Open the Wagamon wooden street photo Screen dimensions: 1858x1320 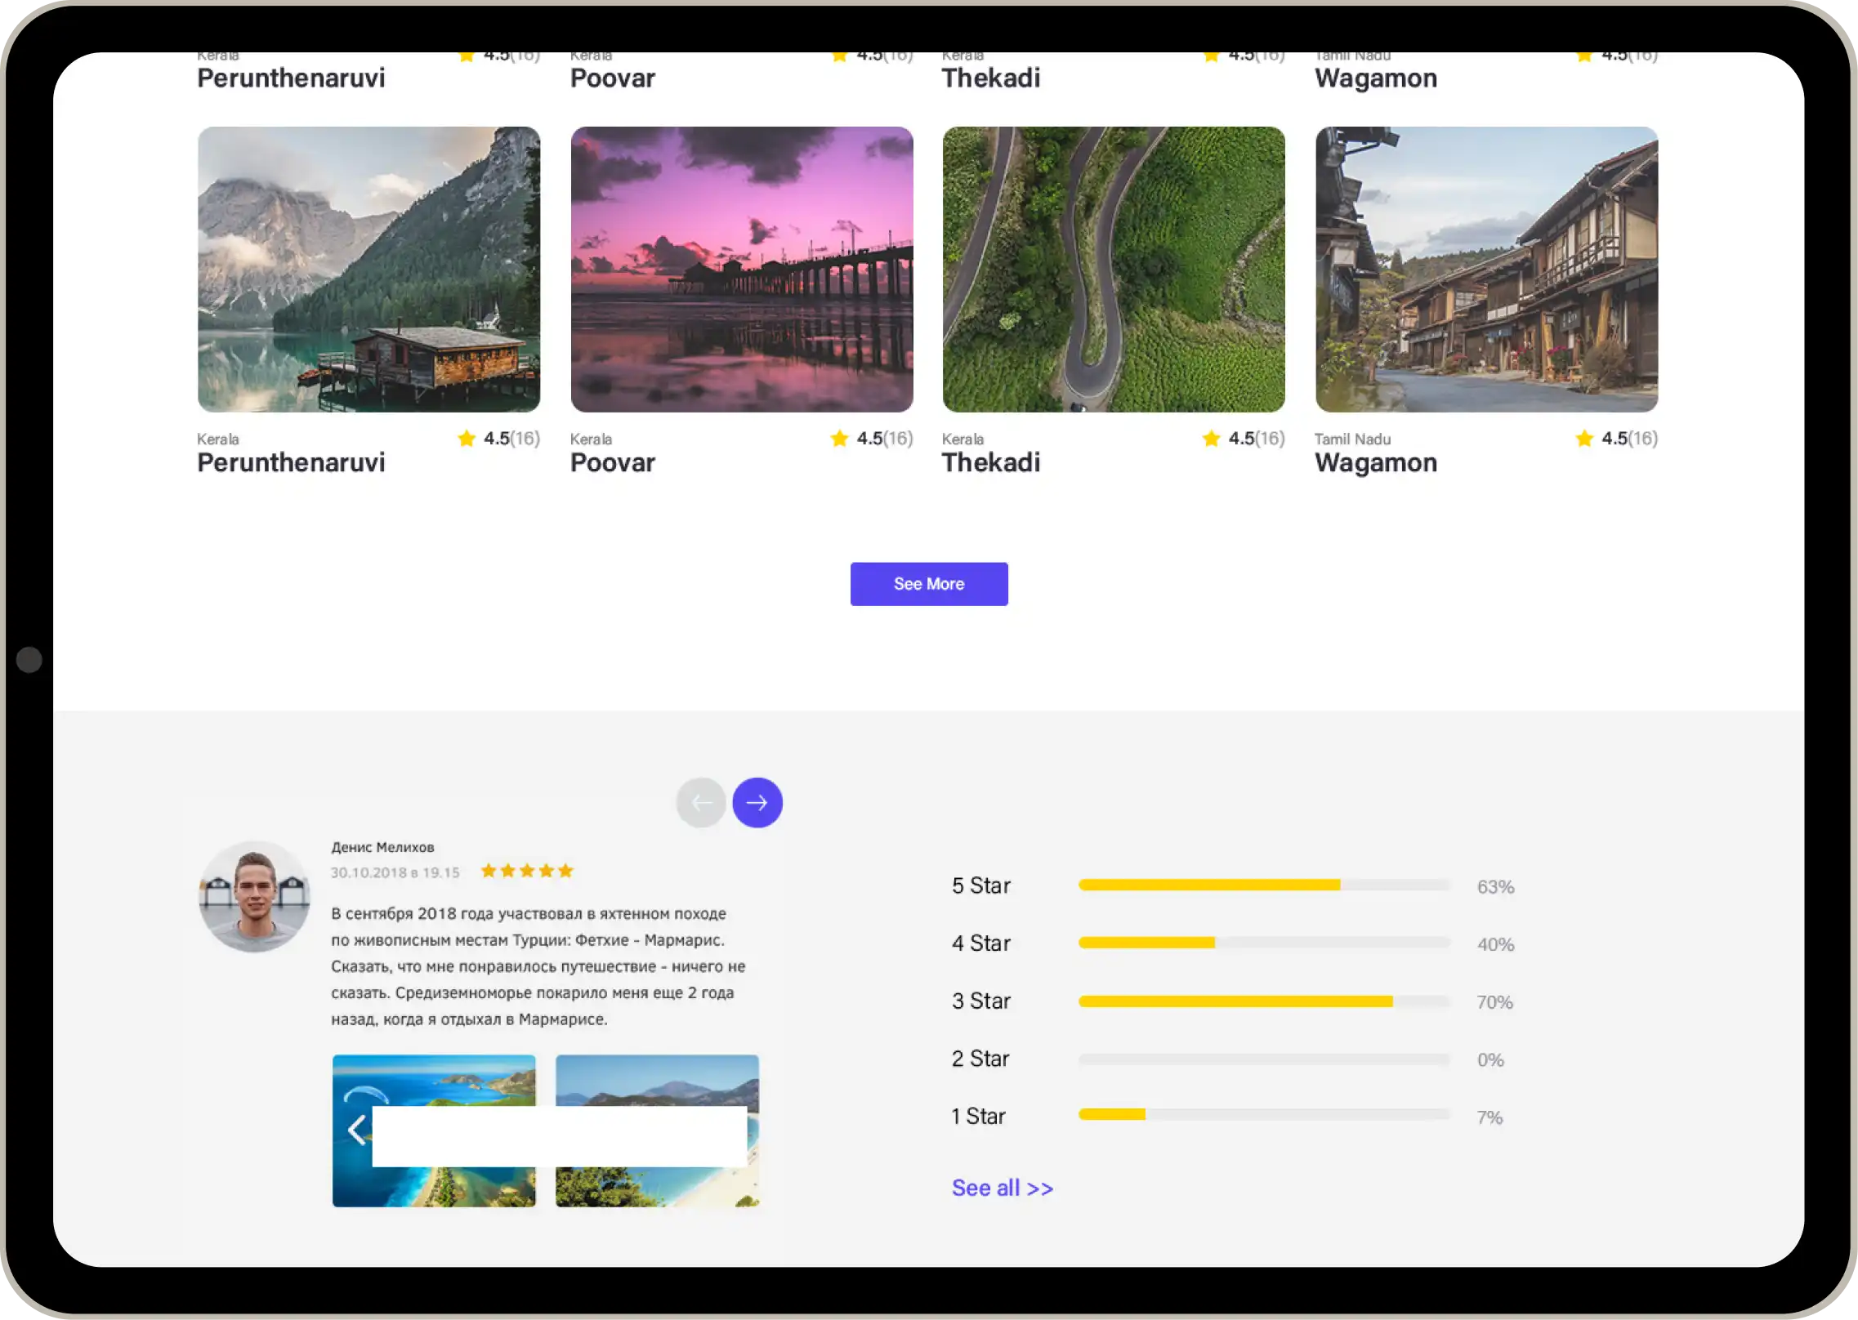(1487, 270)
